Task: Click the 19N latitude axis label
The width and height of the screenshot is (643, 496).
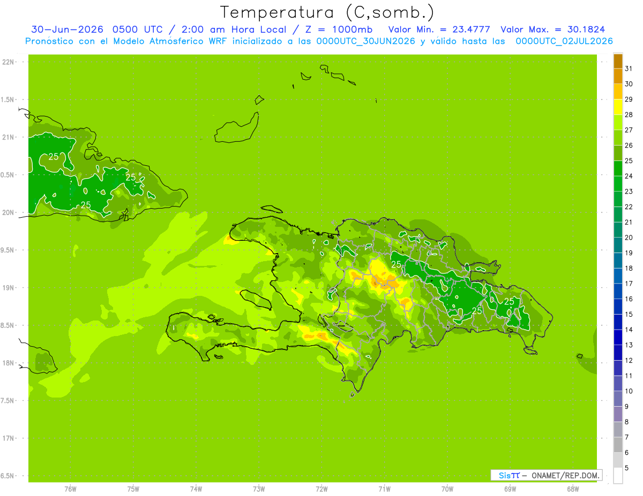Action: [9, 287]
